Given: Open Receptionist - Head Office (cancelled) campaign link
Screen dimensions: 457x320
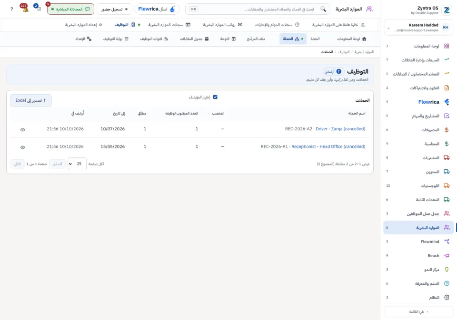Looking at the screenshot, I should (328, 146).
